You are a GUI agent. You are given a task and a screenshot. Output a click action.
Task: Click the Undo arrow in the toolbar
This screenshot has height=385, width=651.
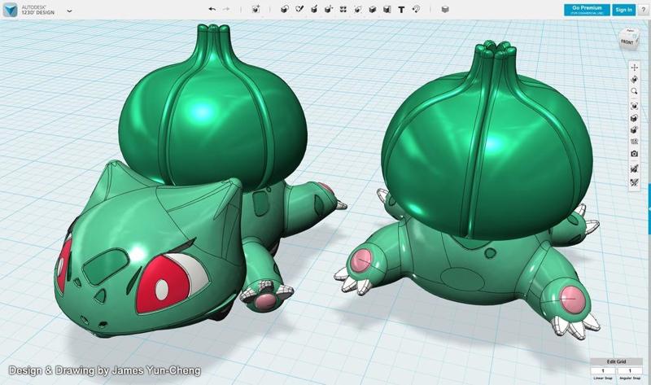[x=212, y=9]
